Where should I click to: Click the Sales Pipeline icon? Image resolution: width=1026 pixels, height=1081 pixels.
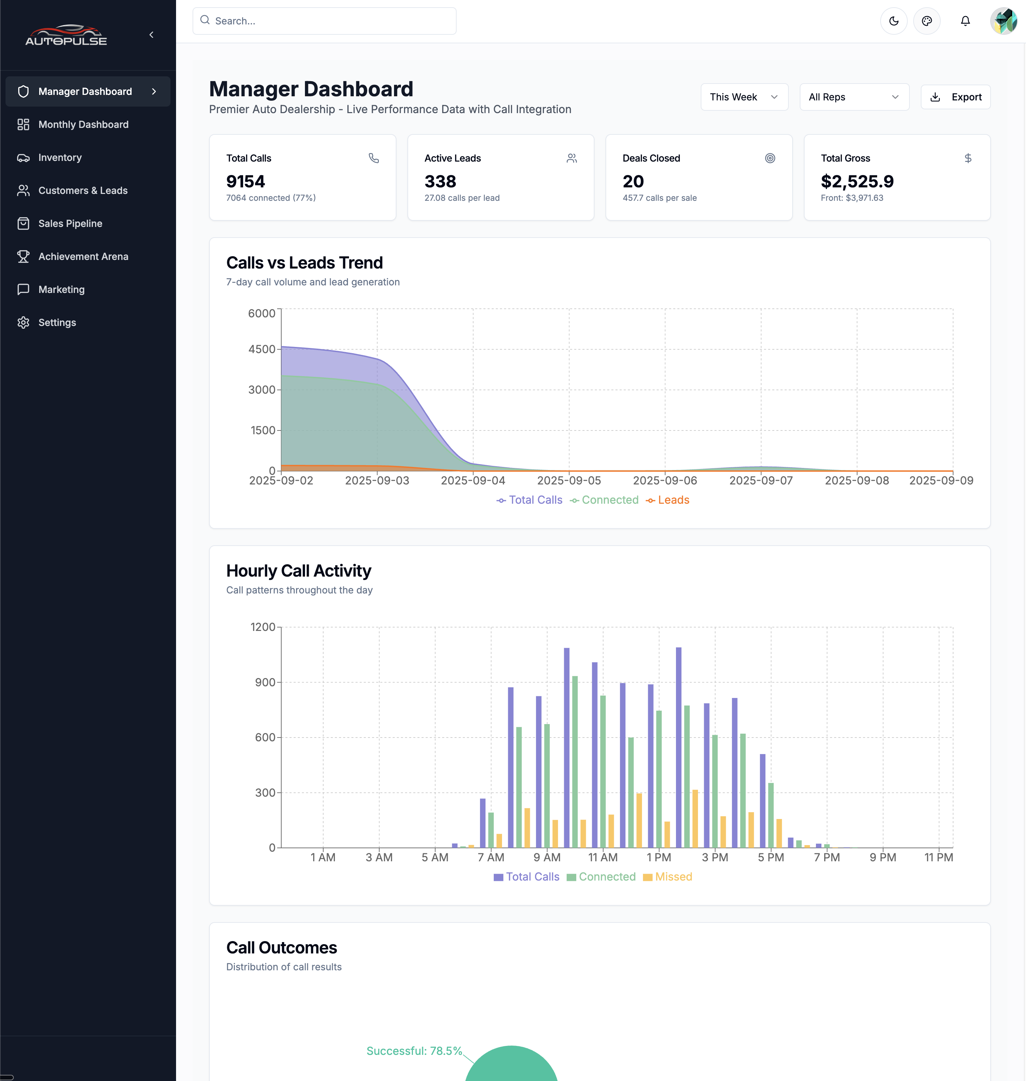(x=23, y=223)
